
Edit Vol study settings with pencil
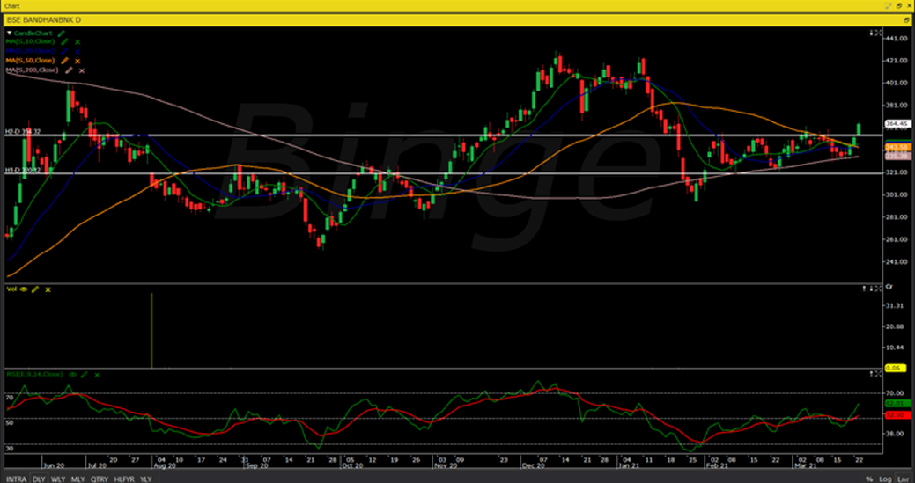click(35, 289)
